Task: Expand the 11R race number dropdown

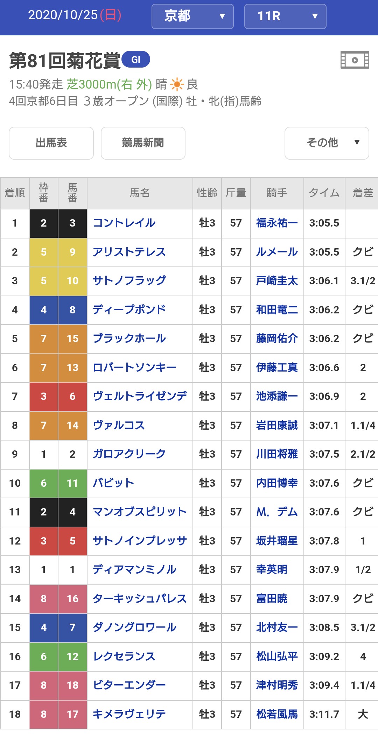Action: coord(285,16)
